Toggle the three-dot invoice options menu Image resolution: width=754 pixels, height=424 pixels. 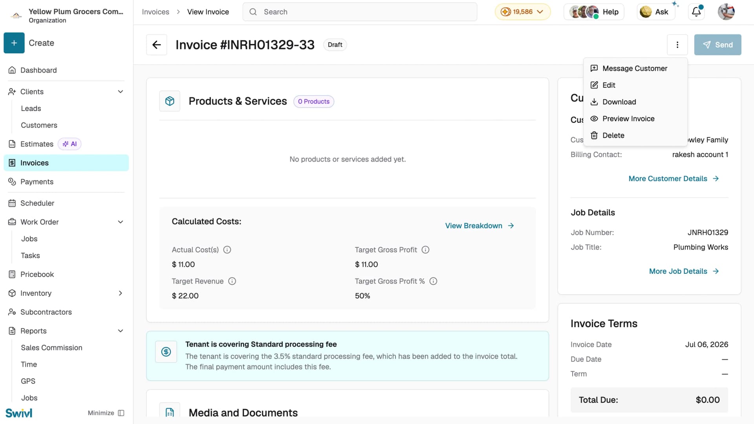pyautogui.click(x=677, y=45)
